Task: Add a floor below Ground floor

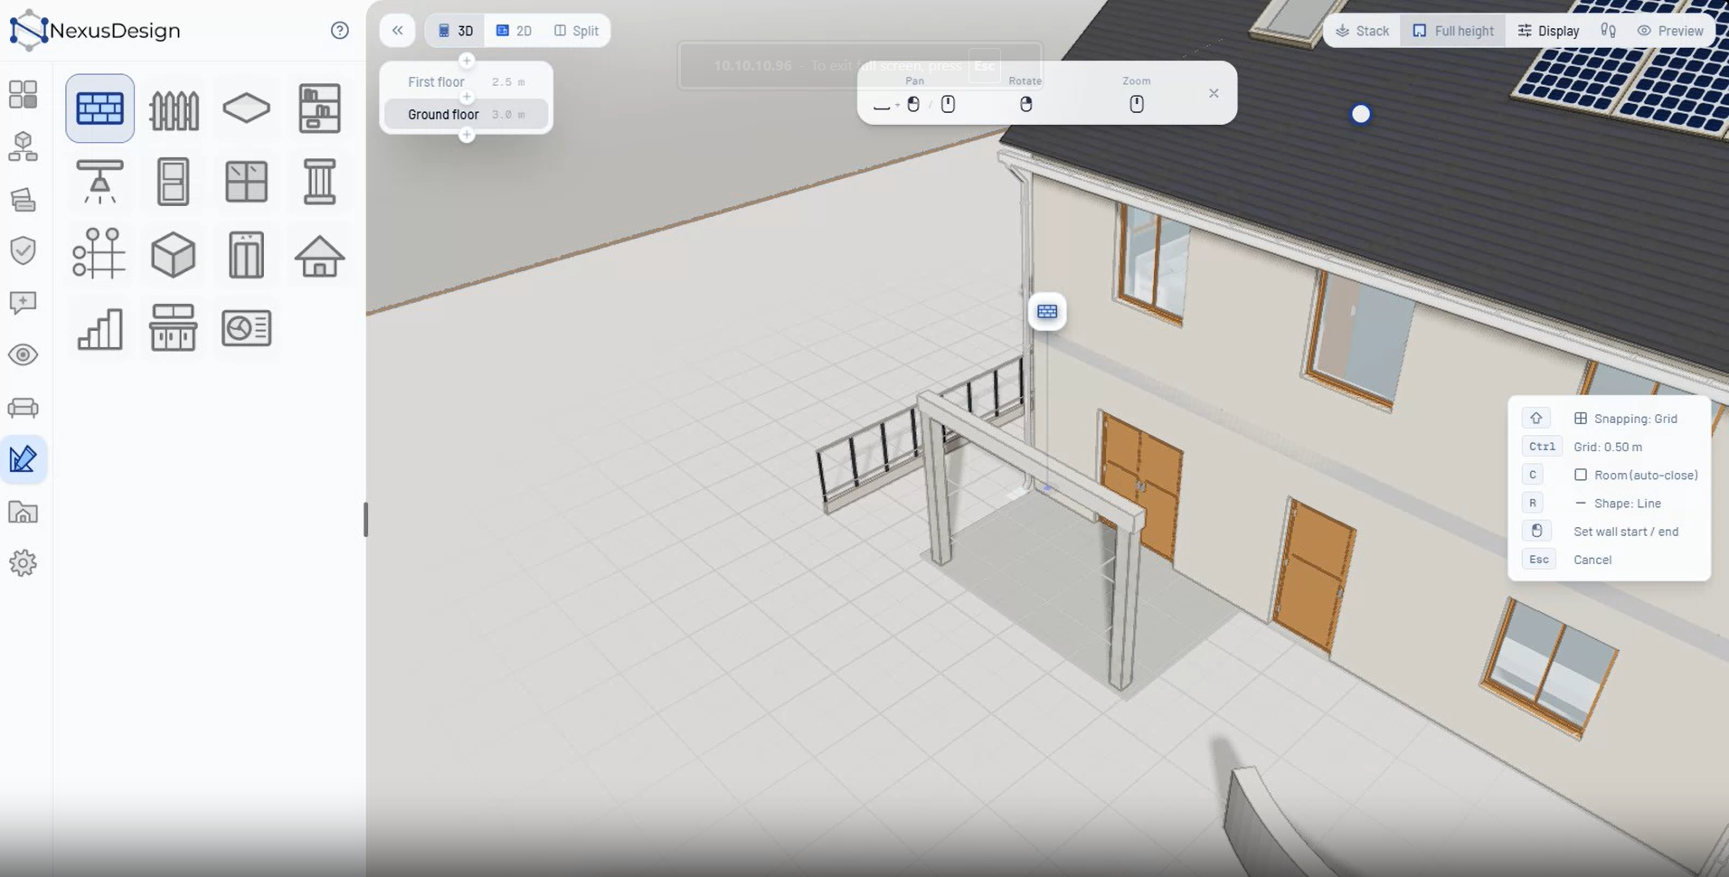Action: (467, 136)
